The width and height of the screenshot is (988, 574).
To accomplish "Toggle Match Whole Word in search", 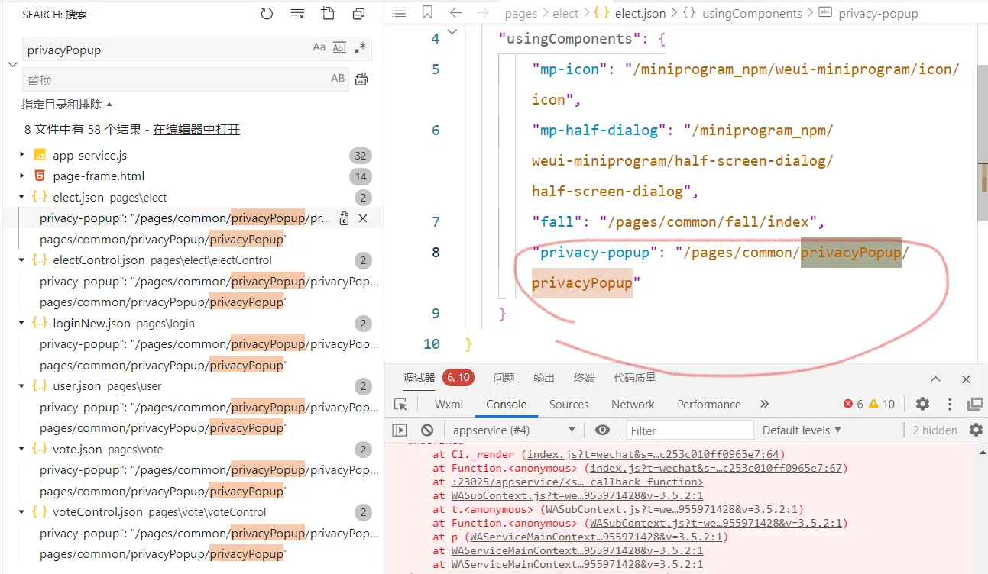I will coord(339,47).
